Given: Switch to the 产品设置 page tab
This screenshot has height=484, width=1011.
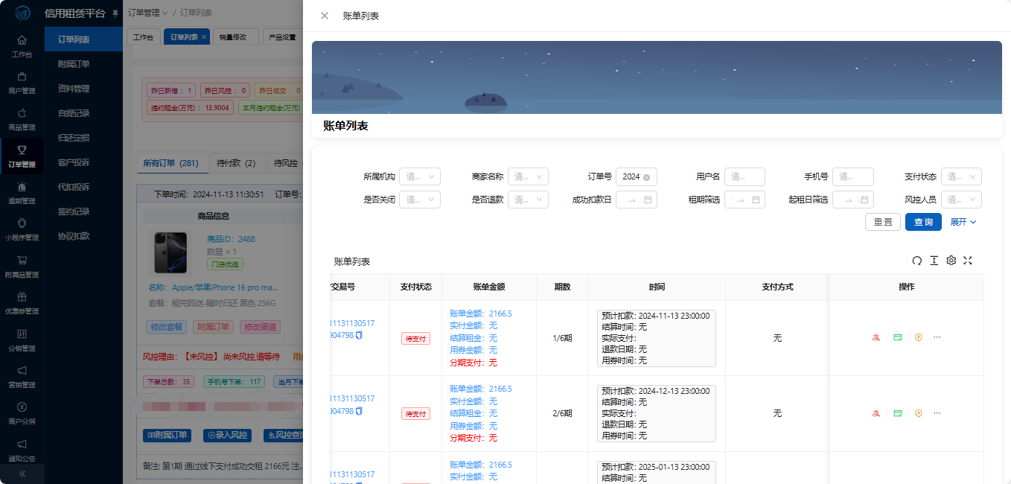Looking at the screenshot, I should [x=282, y=37].
